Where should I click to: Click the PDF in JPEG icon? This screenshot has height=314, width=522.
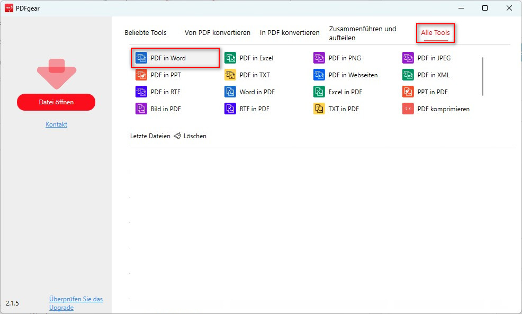pos(408,58)
